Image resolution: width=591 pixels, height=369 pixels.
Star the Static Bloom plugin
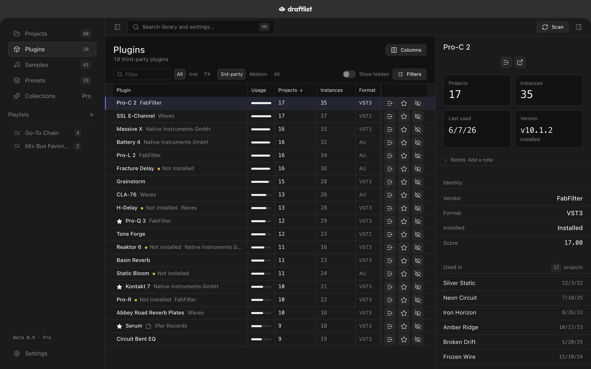click(404, 274)
